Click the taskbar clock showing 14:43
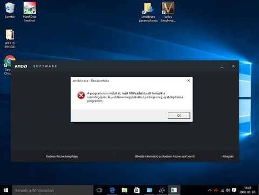 click(247, 190)
